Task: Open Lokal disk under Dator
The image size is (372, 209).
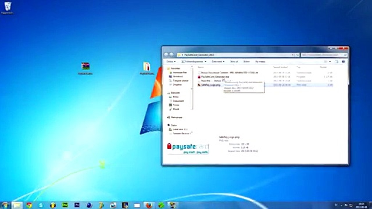Action: (178, 129)
